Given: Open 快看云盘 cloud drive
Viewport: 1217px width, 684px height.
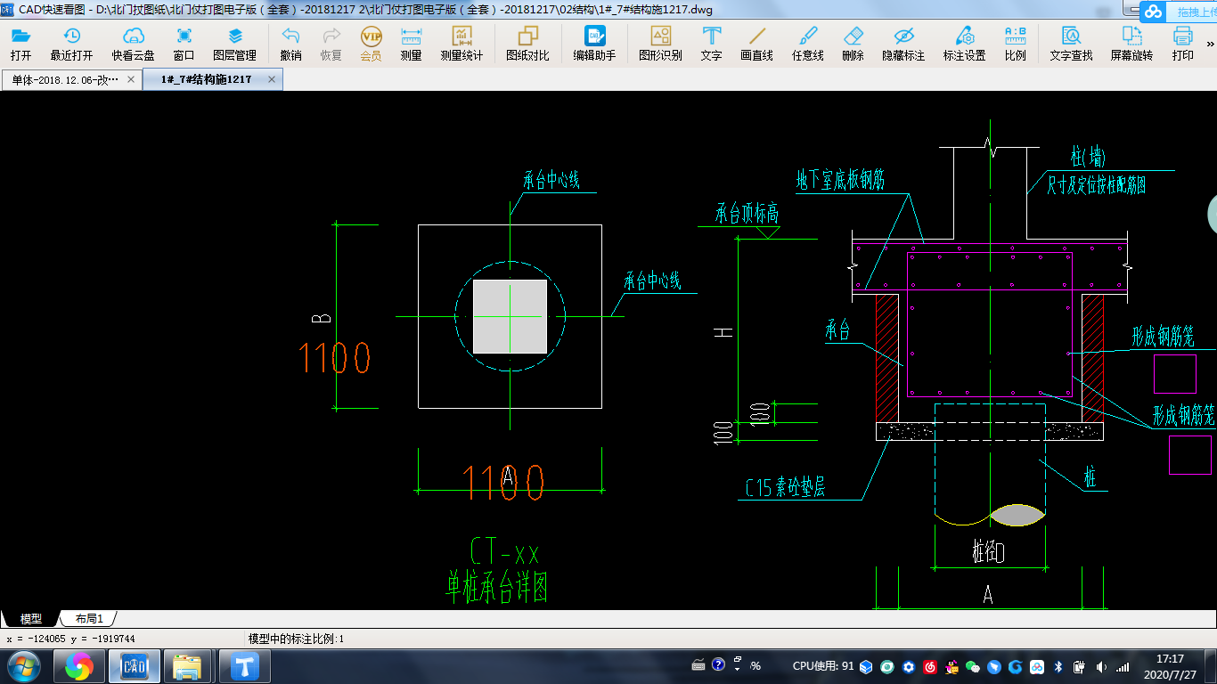Looking at the screenshot, I should point(134,42).
